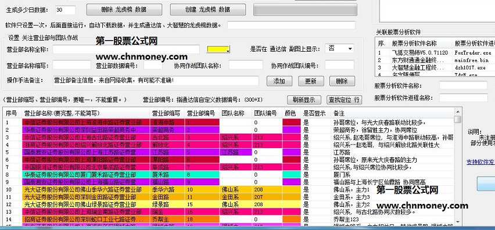
Task: Click the orange color cell in row 14
Action: pos(292,220)
